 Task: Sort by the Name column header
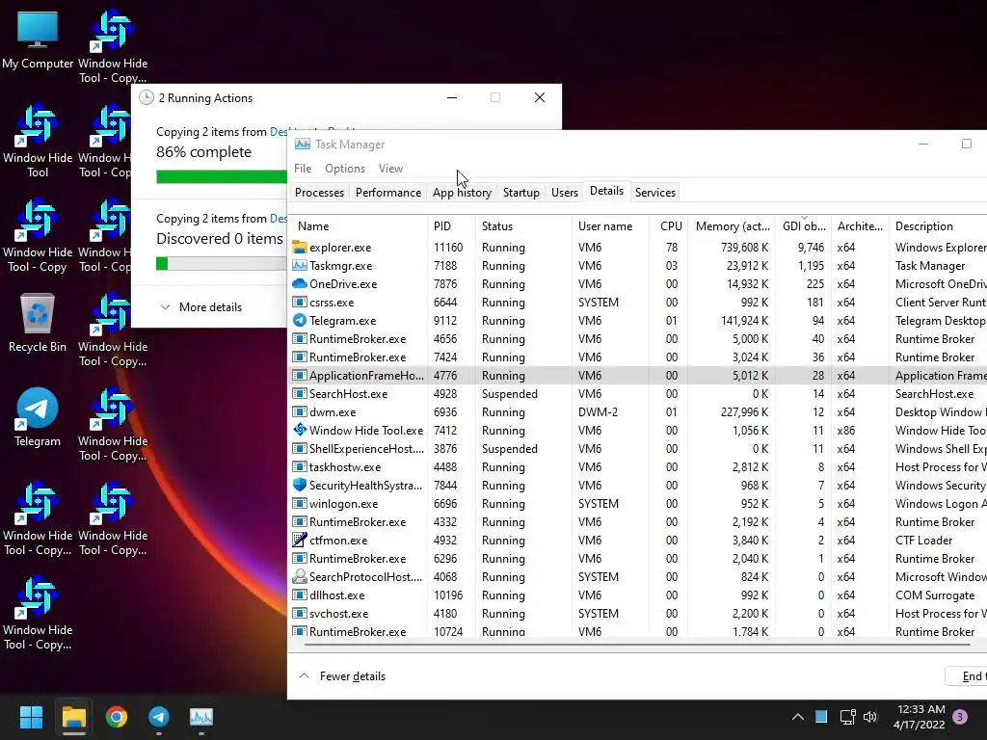click(358, 225)
